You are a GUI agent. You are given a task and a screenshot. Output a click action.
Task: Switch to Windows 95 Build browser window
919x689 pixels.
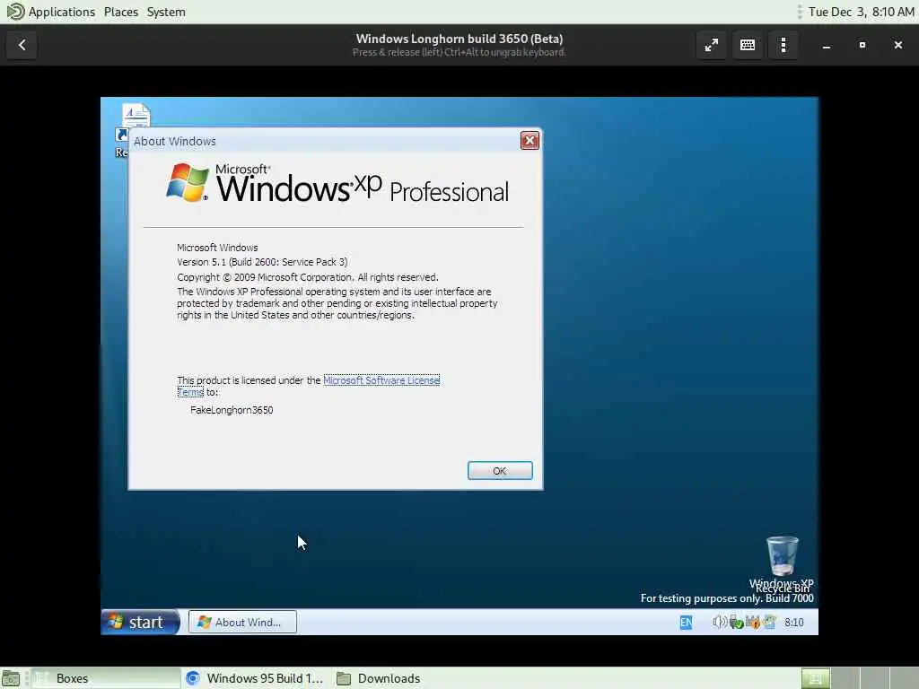pos(255,678)
